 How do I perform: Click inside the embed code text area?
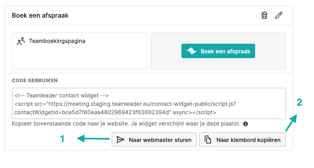click(x=149, y=103)
